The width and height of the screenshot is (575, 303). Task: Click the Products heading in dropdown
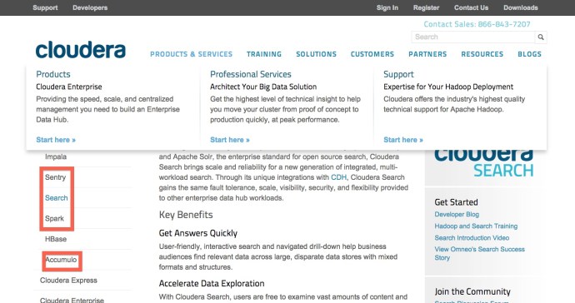click(x=53, y=74)
